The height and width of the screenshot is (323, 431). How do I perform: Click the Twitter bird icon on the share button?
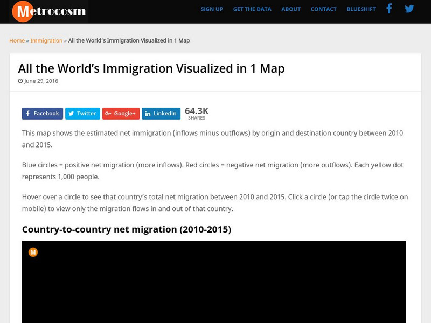(71, 114)
